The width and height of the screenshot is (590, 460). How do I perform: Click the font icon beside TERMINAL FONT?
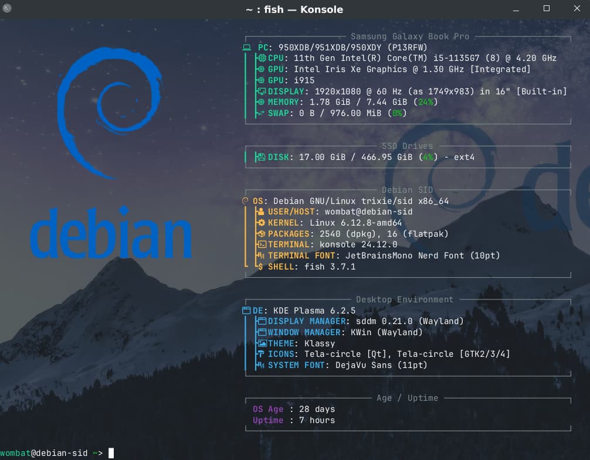(x=261, y=255)
